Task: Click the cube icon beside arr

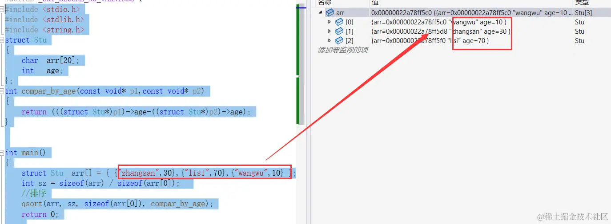Action: [330, 13]
